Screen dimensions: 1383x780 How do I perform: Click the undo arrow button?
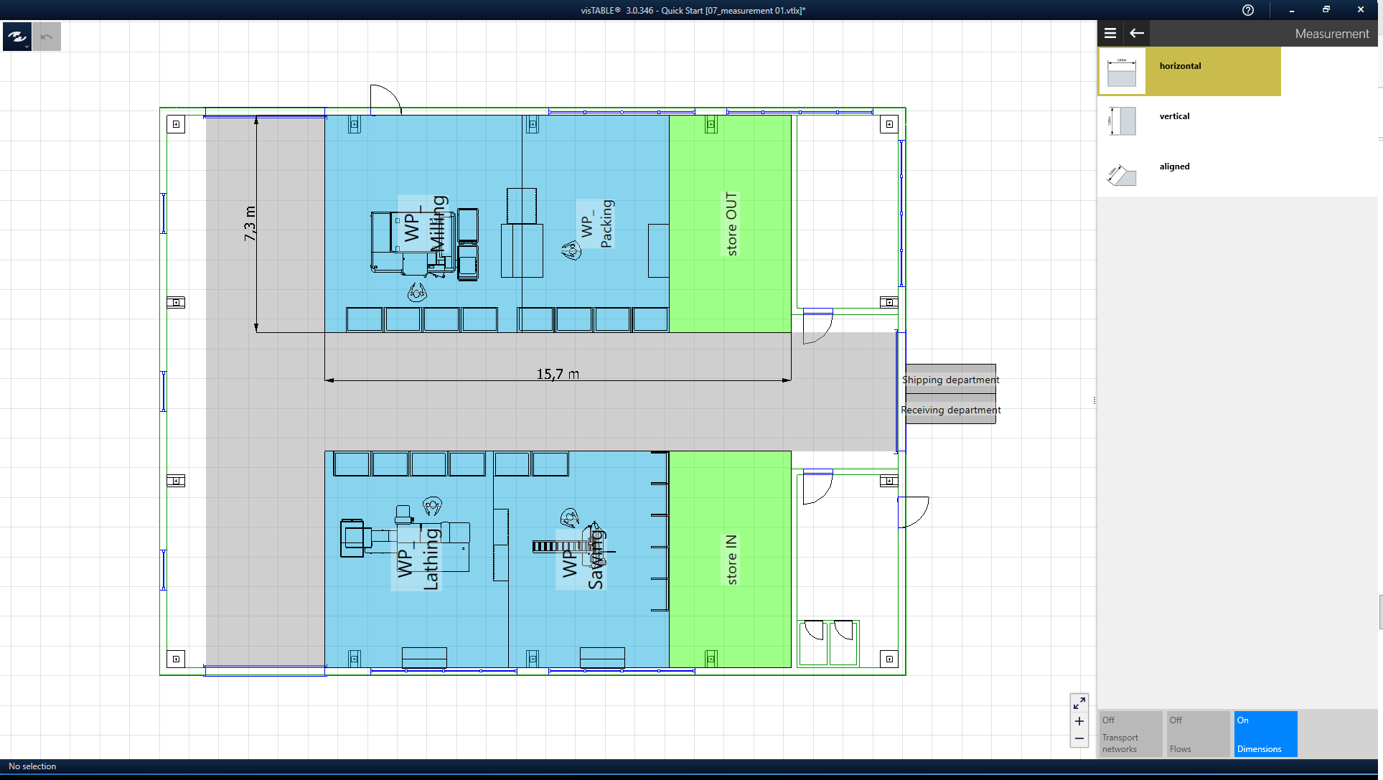coord(47,37)
